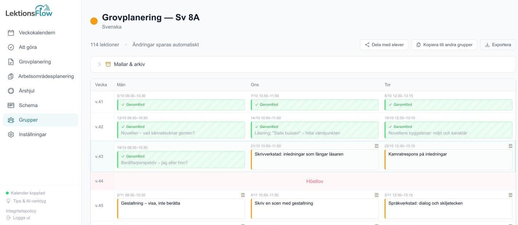Image resolution: width=518 pixels, height=225 pixels.
Task: Click the Gestaltning – visa, inte berätta field
Action: point(181,209)
